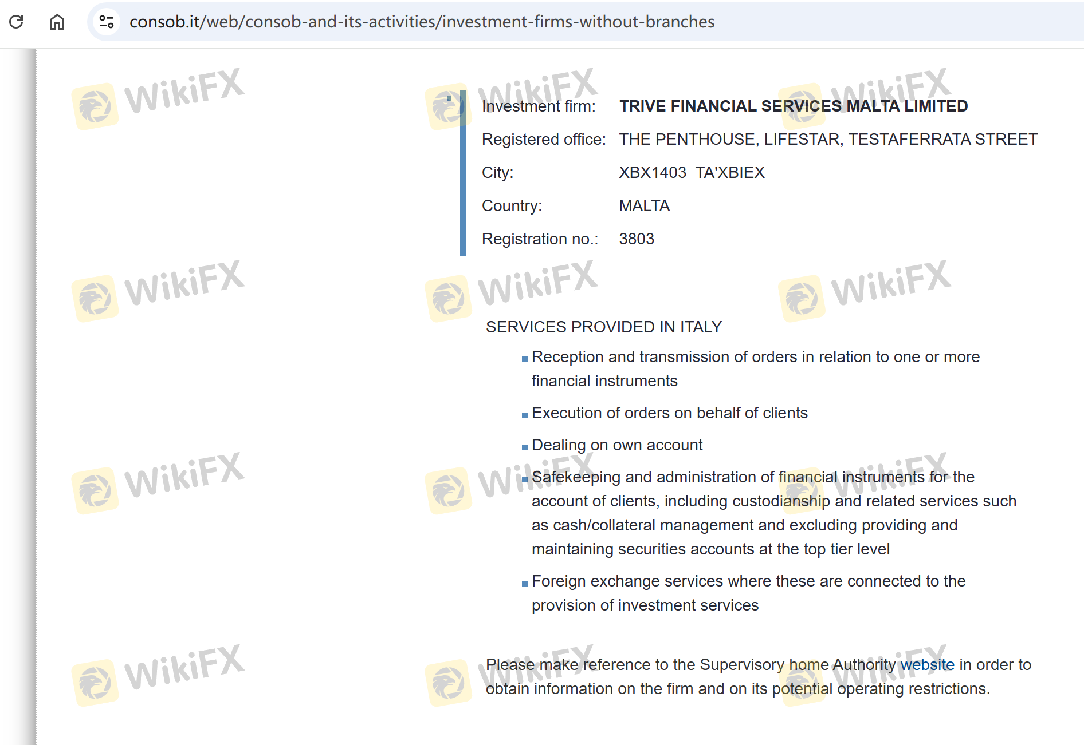
Task: Click the 'Investment firm:' field label
Action: [538, 106]
